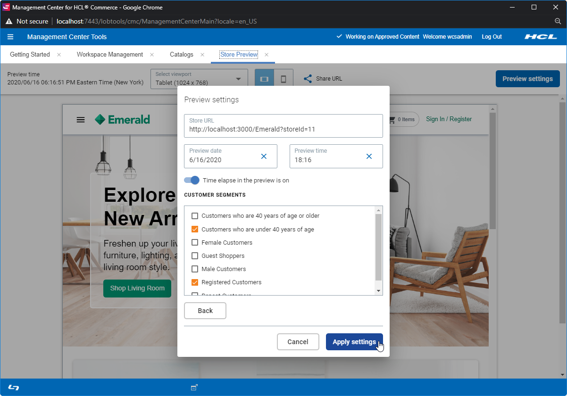Click the Share URL label

329,79
